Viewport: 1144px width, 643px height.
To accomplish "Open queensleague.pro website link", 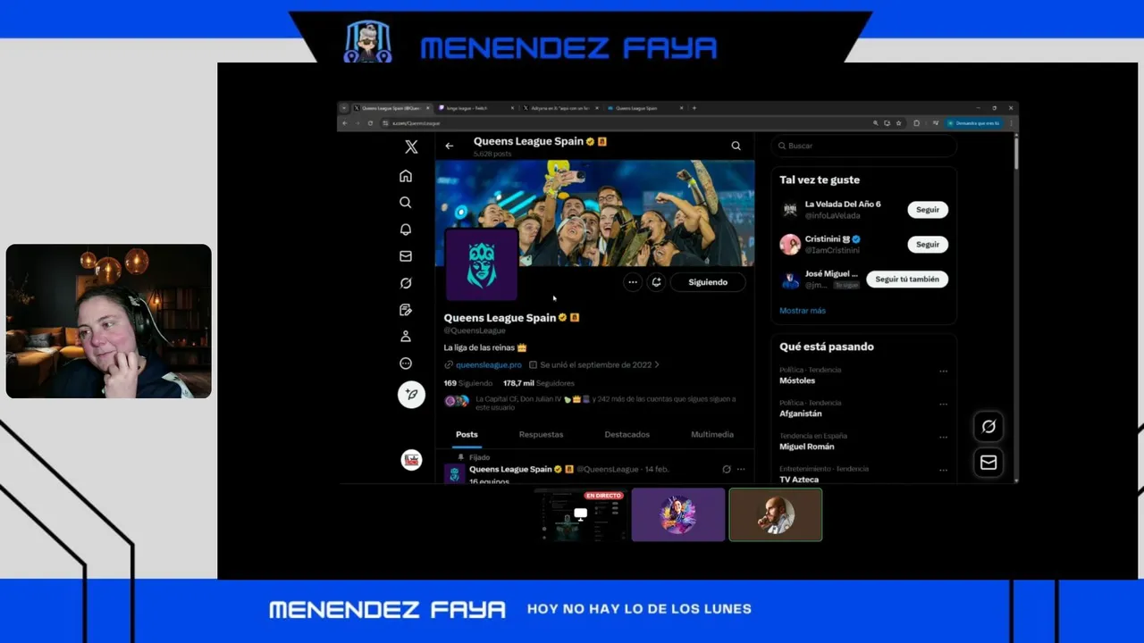I will coord(488,364).
